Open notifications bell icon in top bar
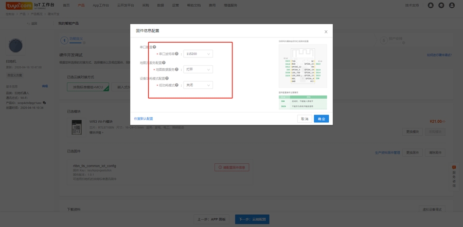The image size is (463, 227). pos(431,5)
